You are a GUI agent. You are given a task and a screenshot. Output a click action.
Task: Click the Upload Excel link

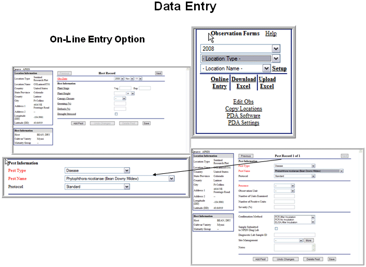(267, 83)
